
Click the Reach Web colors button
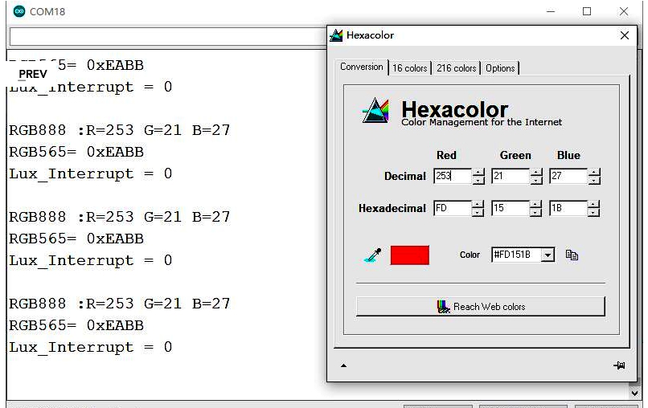[x=480, y=307]
